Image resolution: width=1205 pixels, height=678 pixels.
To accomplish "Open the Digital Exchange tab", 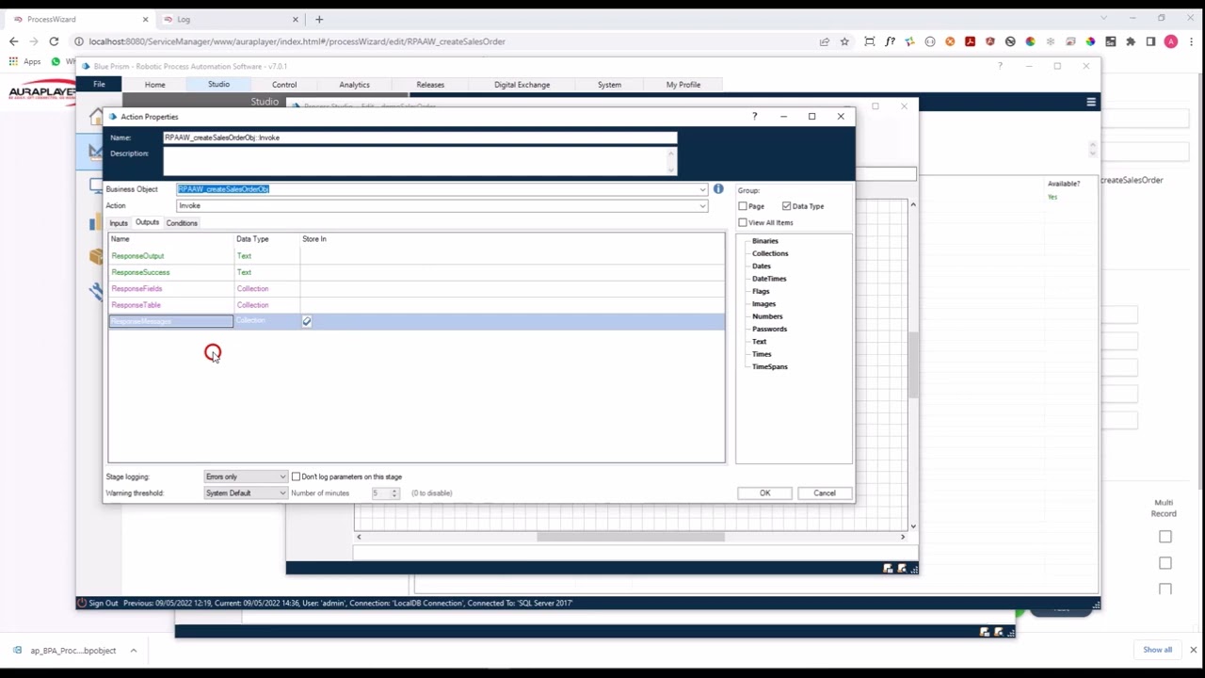I will point(522,85).
